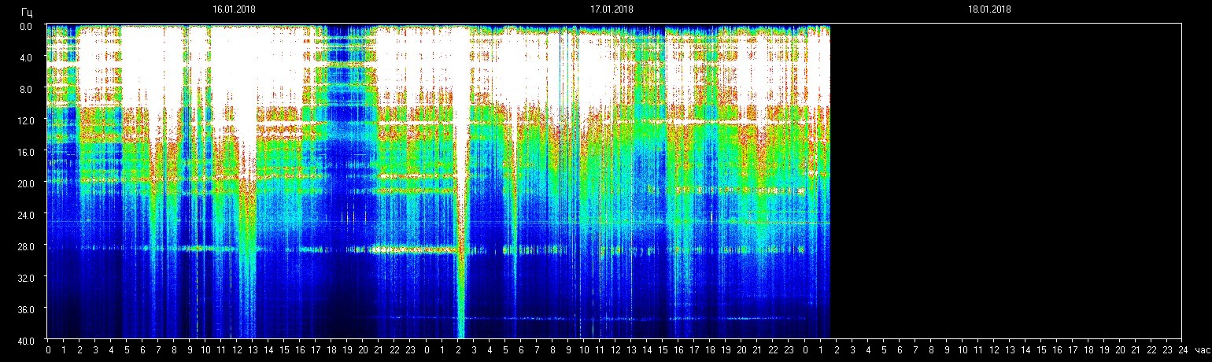Image resolution: width=1212 pixels, height=362 pixels.
Task: Click the 18.01.2018 date label
Action: click(x=989, y=9)
